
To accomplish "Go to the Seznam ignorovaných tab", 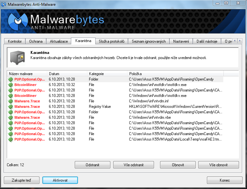I will click(x=149, y=41).
